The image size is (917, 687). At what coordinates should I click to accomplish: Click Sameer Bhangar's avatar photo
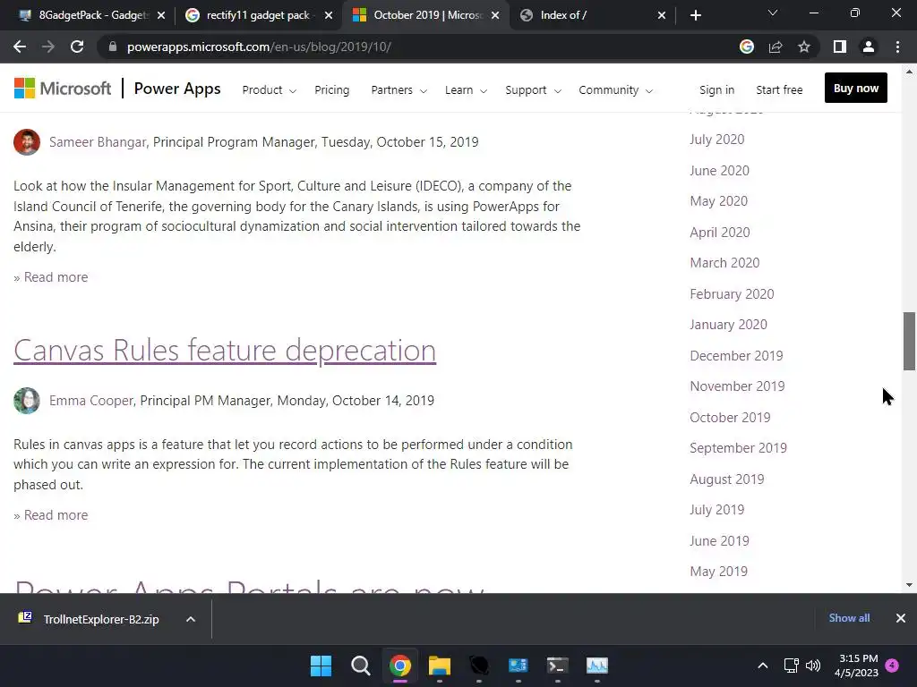coord(27,142)
